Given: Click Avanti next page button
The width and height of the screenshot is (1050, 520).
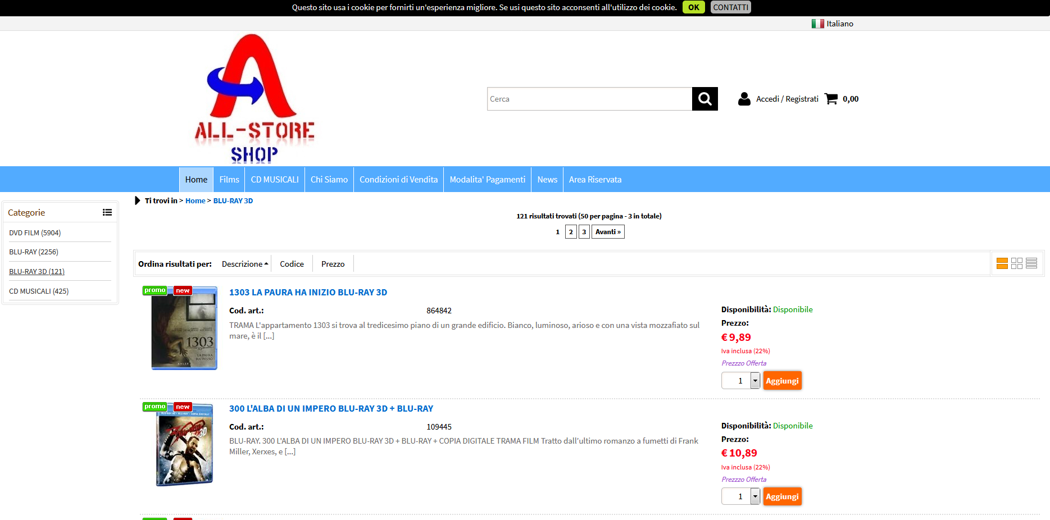Looking at the screenshot, I should [608, 232].
